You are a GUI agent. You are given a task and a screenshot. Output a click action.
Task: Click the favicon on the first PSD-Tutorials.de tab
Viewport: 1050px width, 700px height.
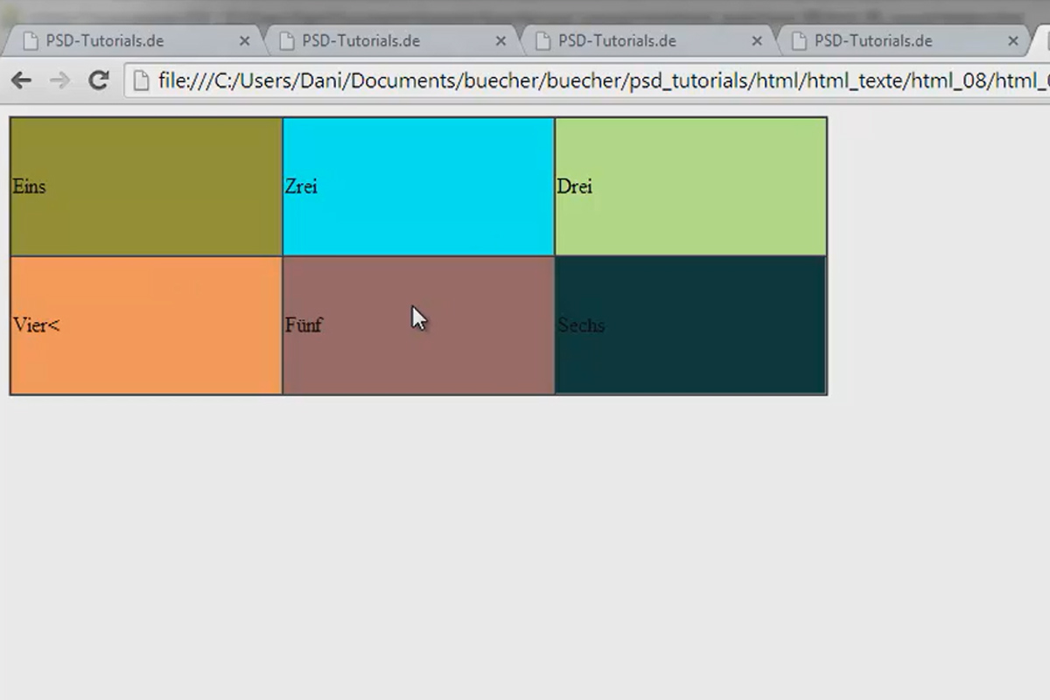click(31, 40)
